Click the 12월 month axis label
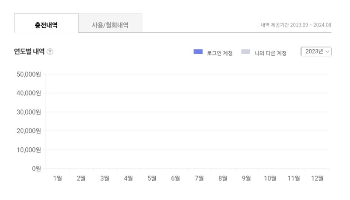This screenshot has width=350, height=200. (x=318, y=178)
